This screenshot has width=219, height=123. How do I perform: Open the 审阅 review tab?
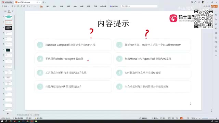tap(82, 6)
